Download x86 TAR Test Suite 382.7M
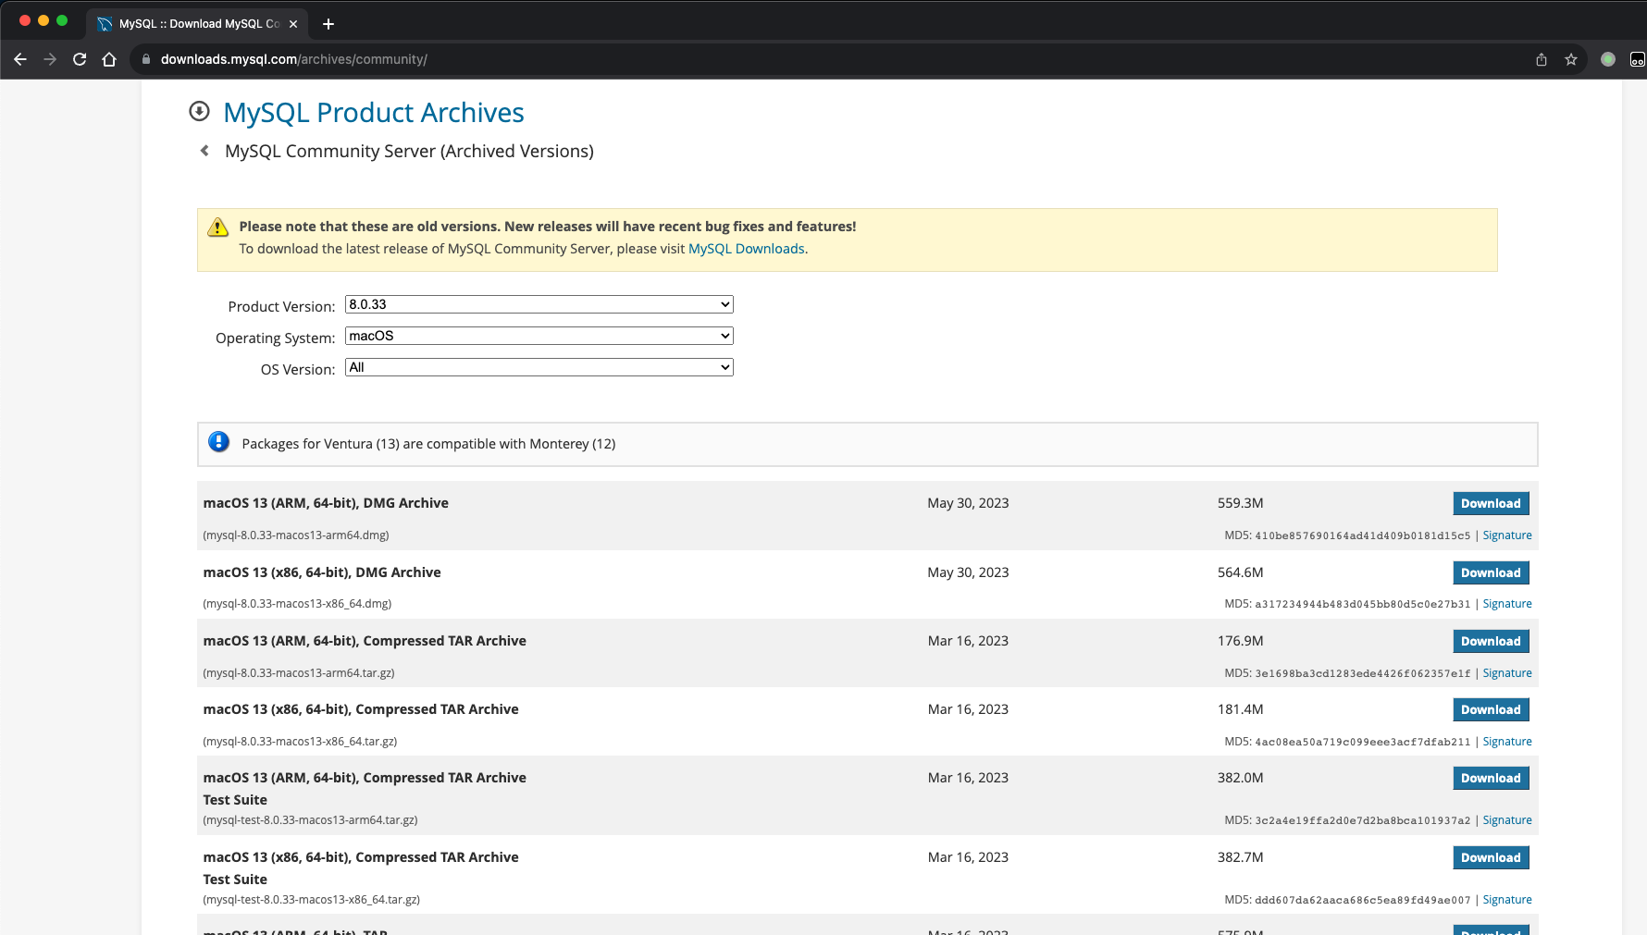The height and width of the screenshot is (935, 1647). (1491, 857)
